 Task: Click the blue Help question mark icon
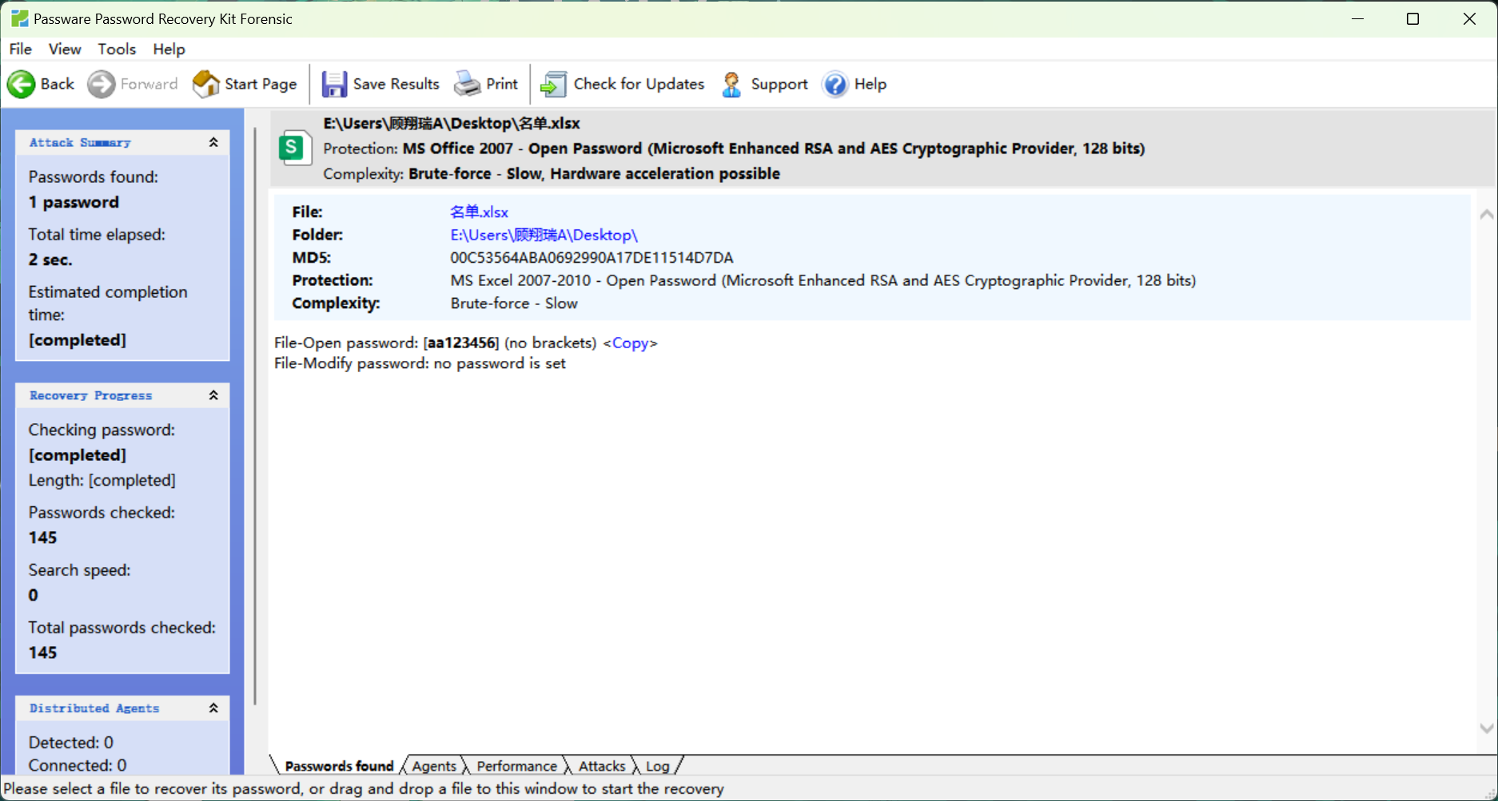click(835, 84)
